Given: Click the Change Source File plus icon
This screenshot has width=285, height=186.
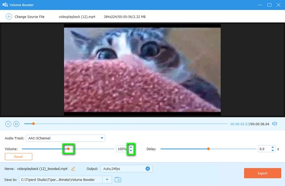Looking at the screenshot, I should 9,17.
